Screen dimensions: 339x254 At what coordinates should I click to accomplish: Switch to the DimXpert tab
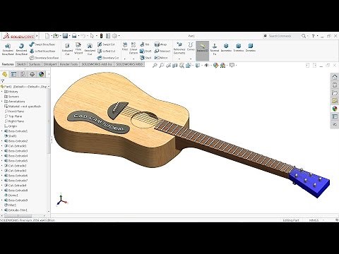pos(50,64)
